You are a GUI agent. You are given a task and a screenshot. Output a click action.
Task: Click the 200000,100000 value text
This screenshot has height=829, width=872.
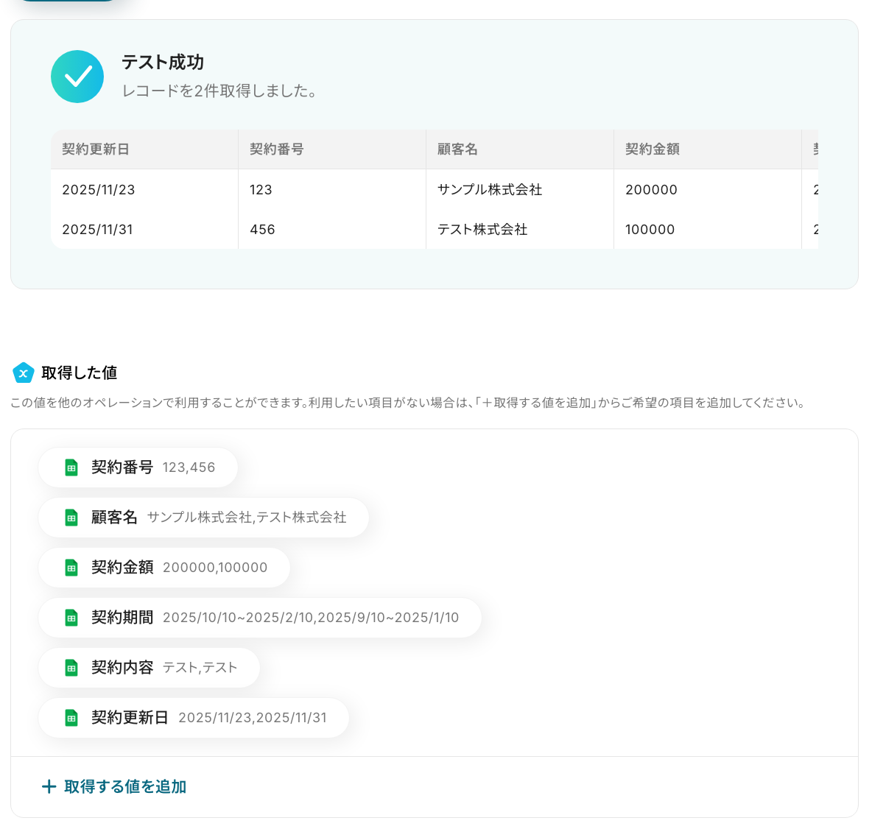pyautogui.click(x=214, y=568)
